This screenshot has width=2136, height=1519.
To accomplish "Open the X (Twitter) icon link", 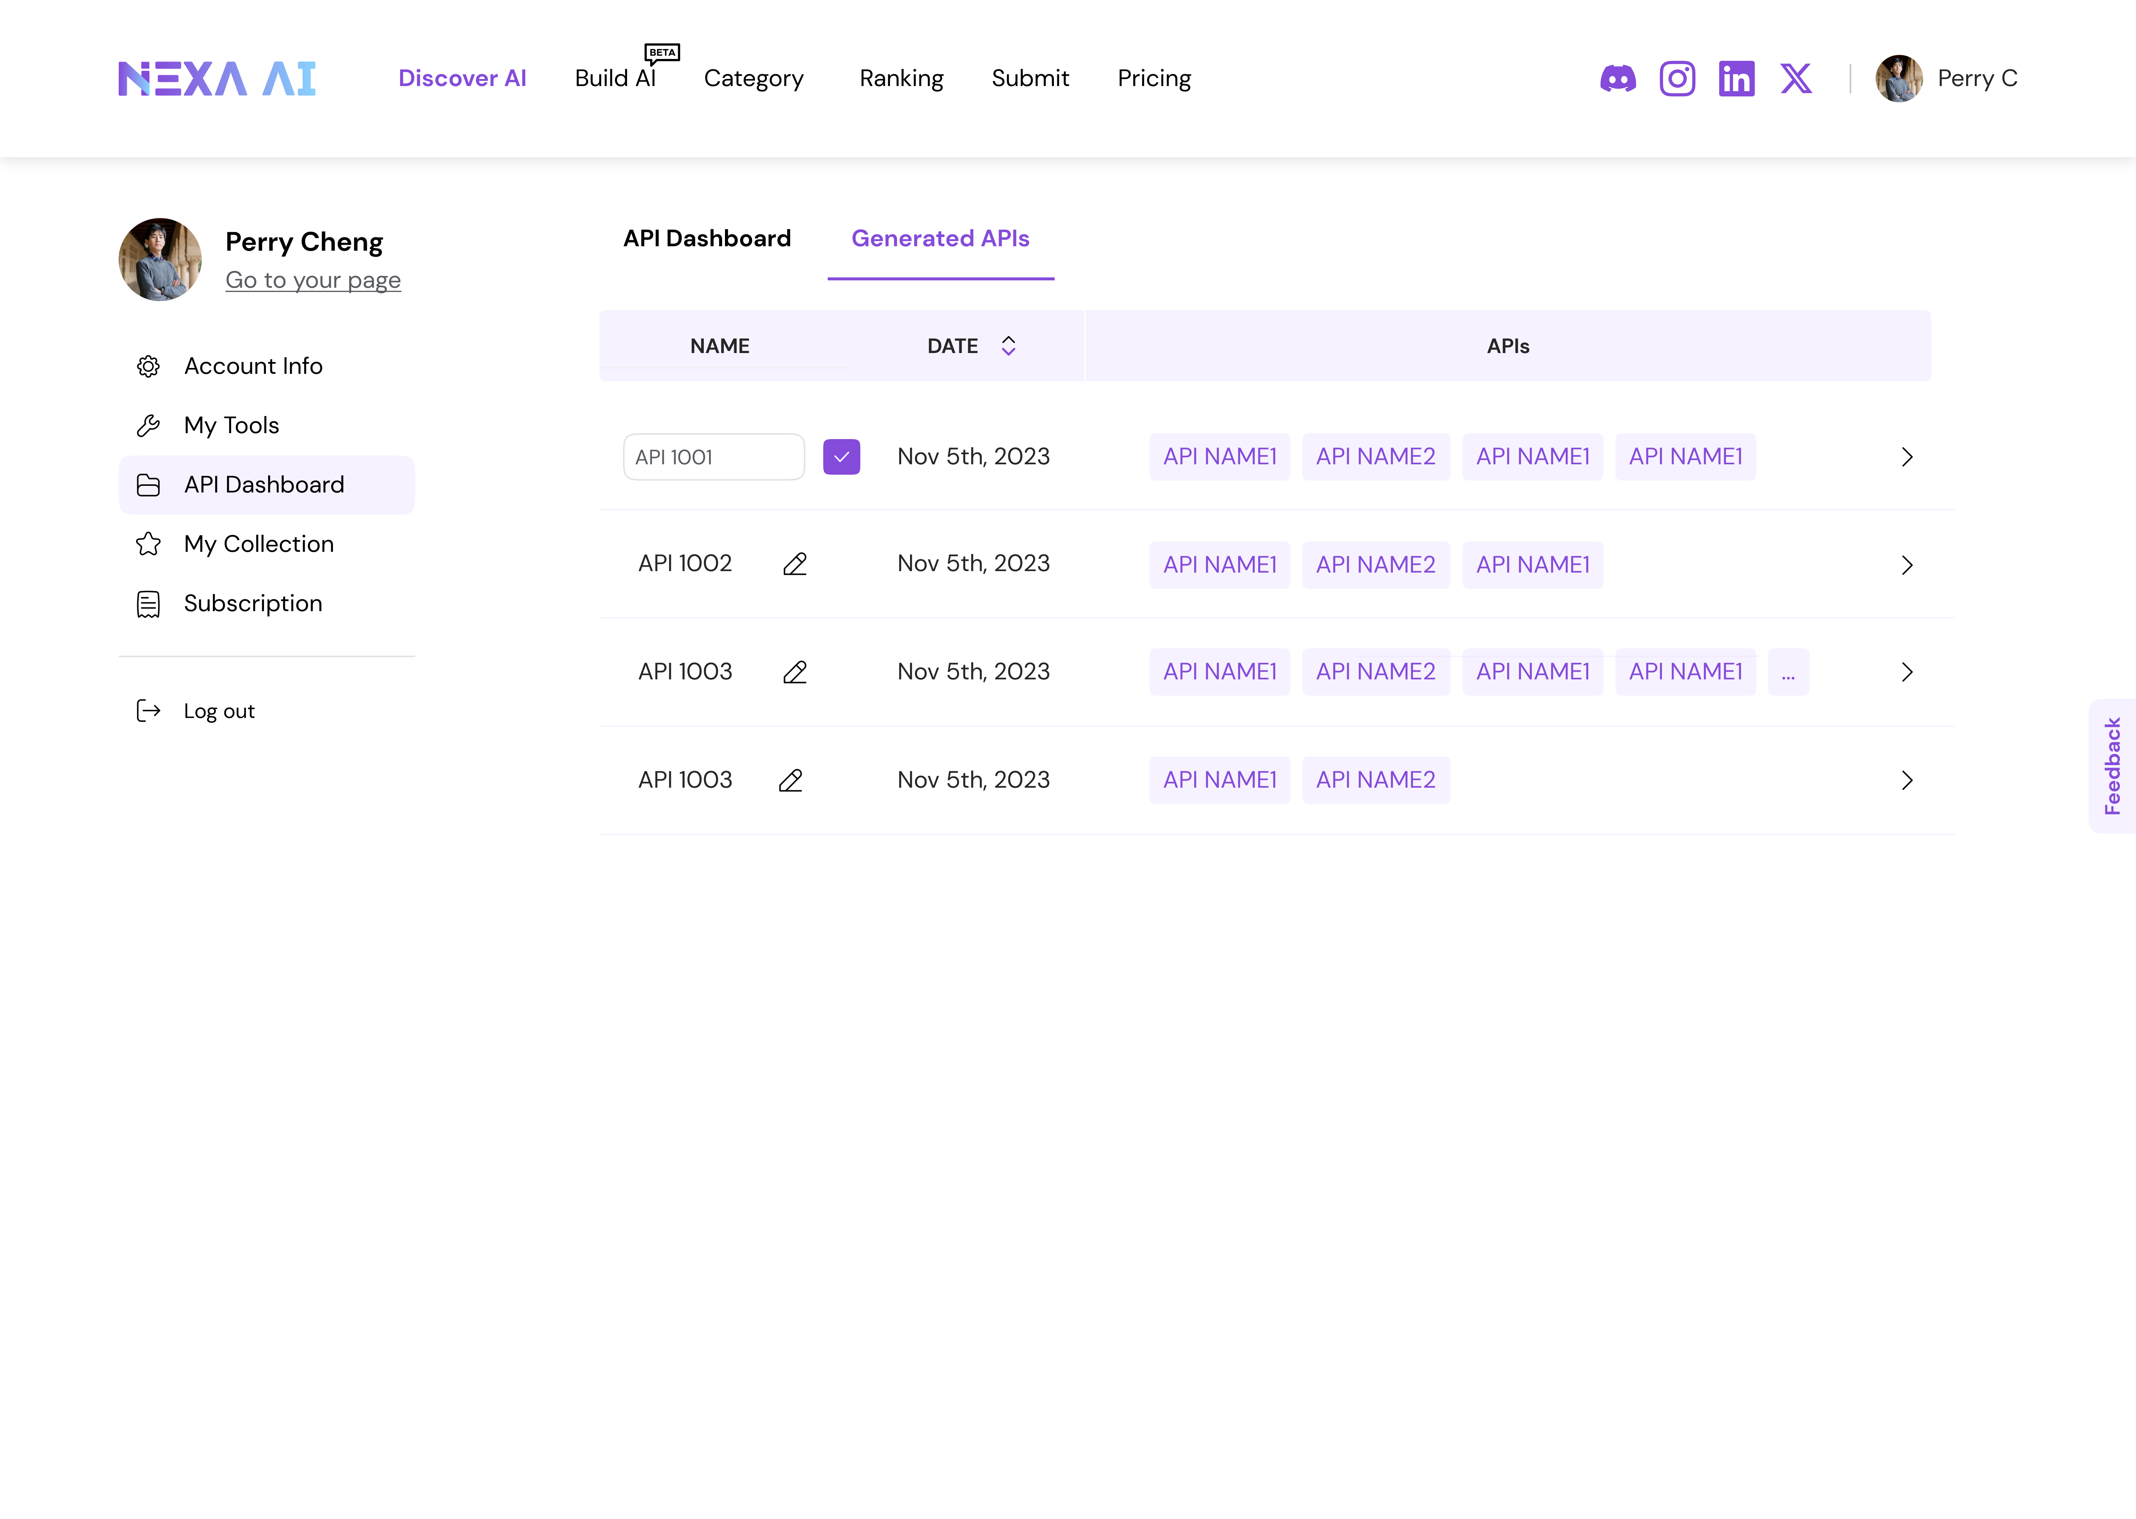I will point(1796,79).
